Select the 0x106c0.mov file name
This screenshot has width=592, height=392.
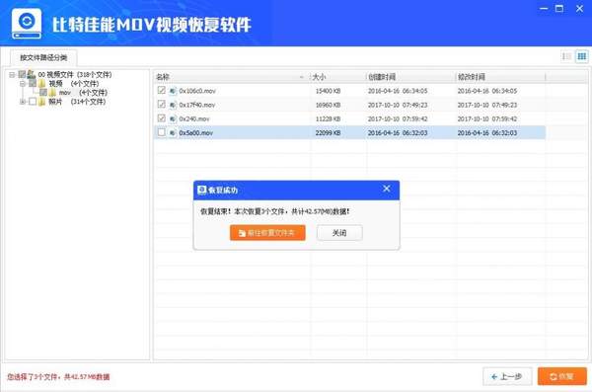point(197,91)
